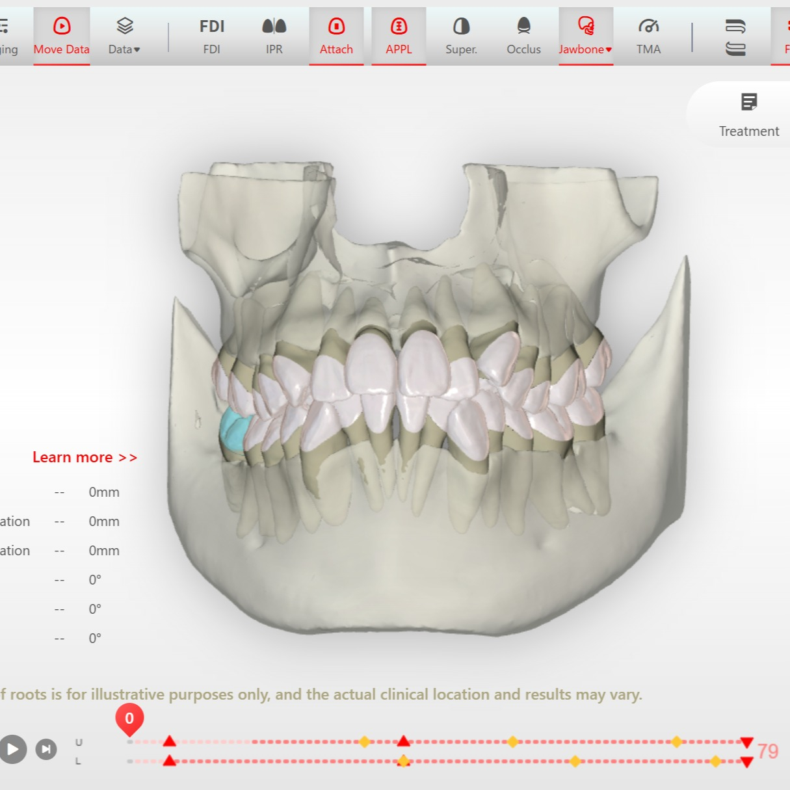Click the step 0 timeline marker

pos(129,718)
